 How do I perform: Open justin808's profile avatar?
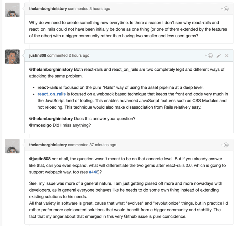[13, 57]
